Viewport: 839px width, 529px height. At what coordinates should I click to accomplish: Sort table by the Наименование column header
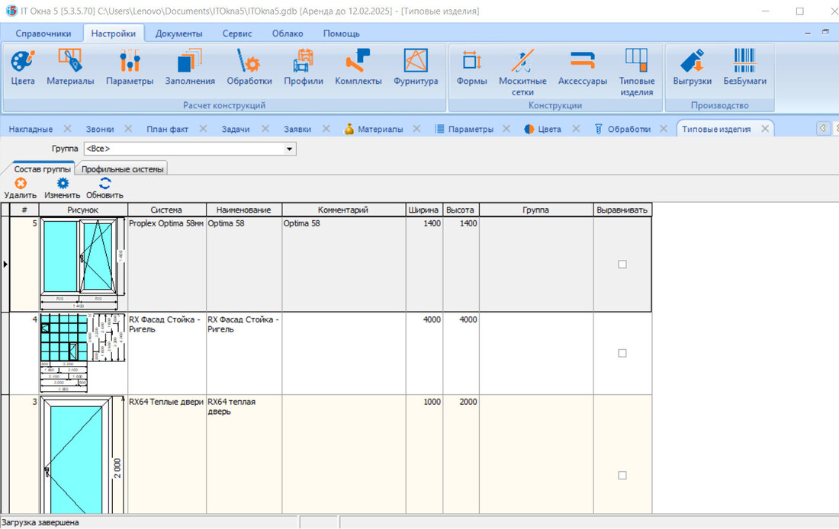coord(244,210)
